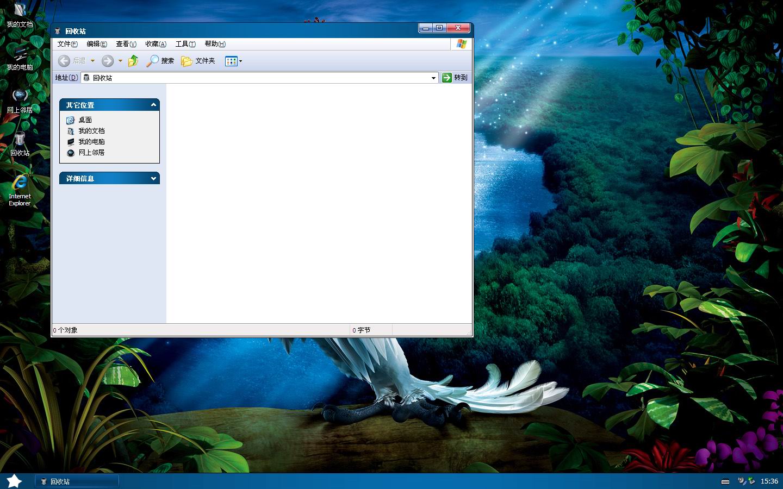
Task: Click the Windows flag logo in menu bar
Action: 462,44
